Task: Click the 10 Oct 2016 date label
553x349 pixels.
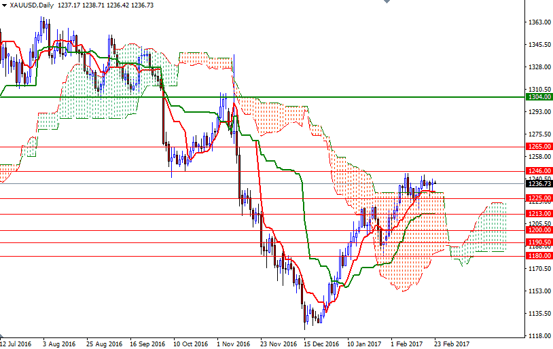Action: 190,344
